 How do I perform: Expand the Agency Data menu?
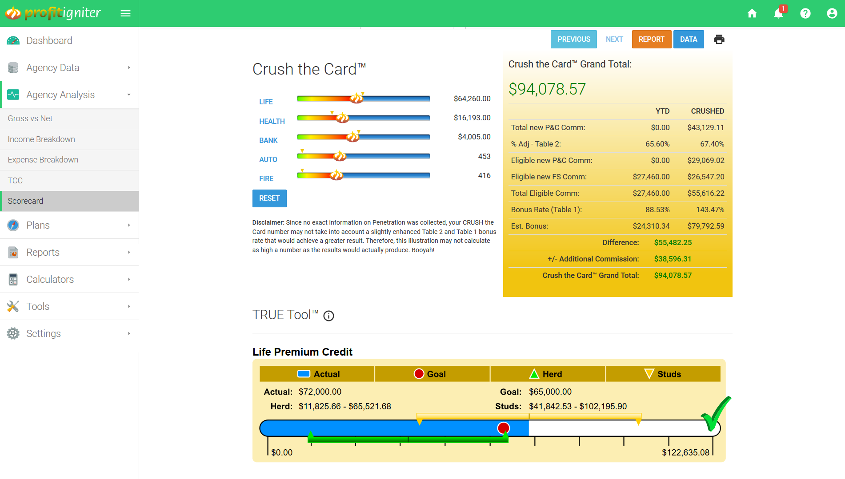coord(69,67)
